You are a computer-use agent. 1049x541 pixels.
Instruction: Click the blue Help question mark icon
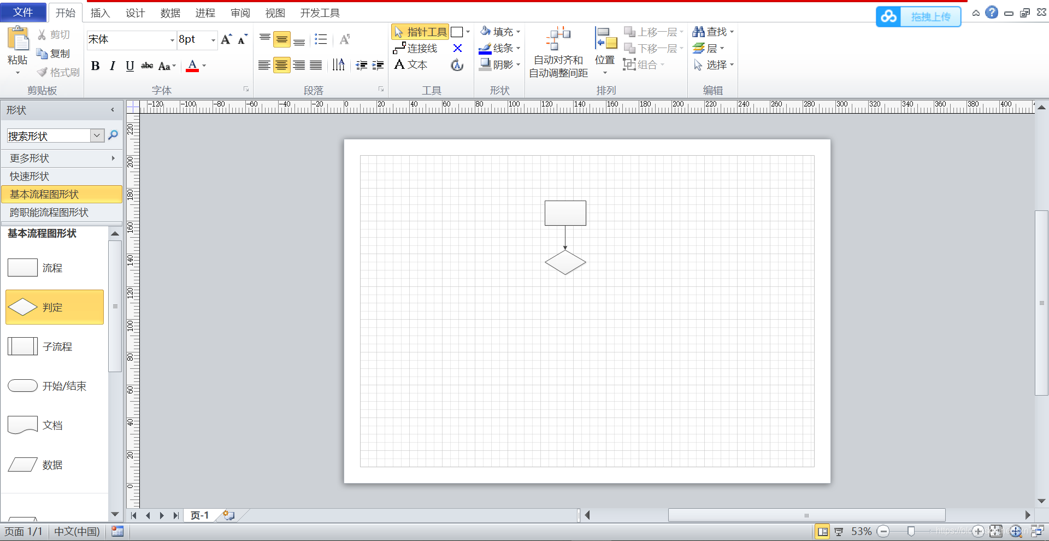point(992,12)
